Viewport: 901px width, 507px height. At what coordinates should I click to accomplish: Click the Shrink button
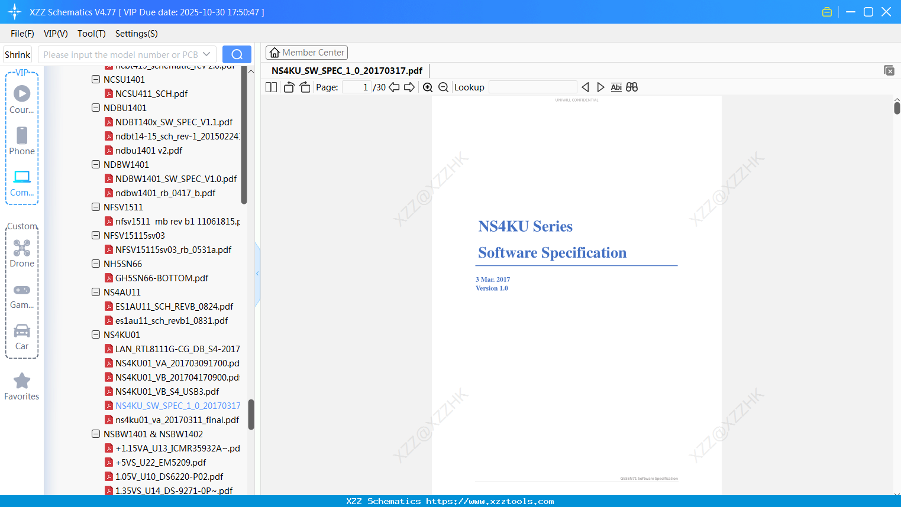pos(18,54)
